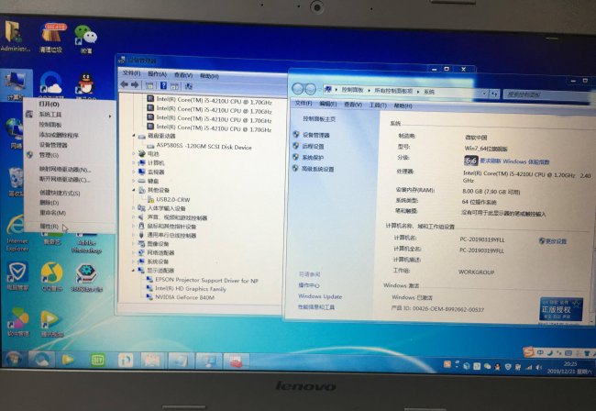Click Windows Update link in sidebar

point(320,296)
